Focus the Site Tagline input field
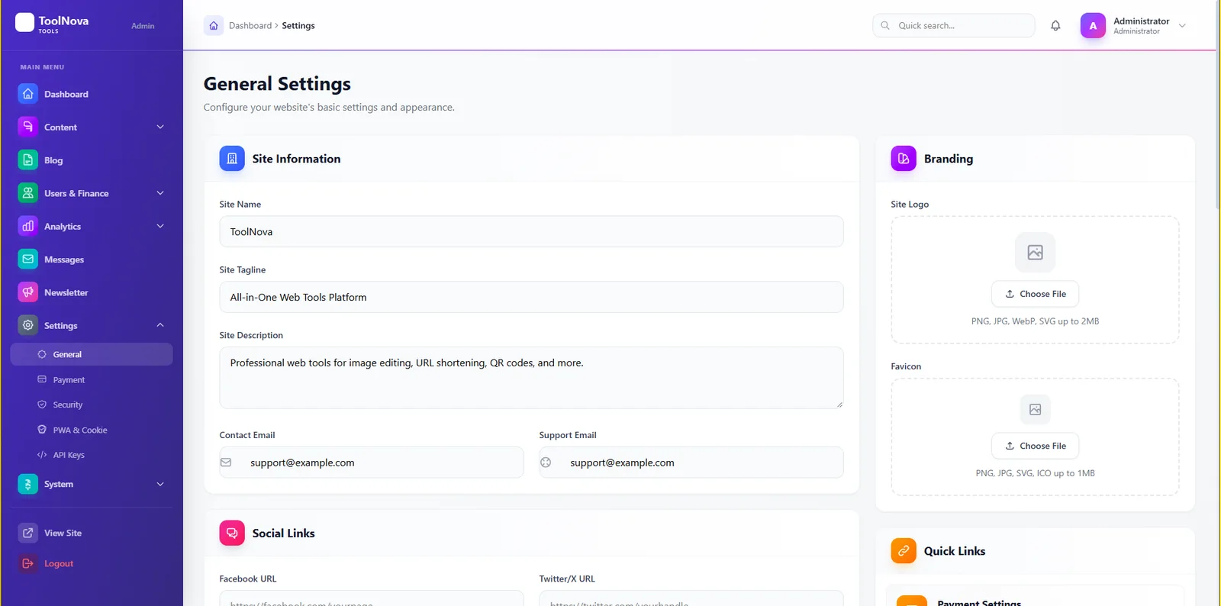1221x606 pixels. point(531,297)
